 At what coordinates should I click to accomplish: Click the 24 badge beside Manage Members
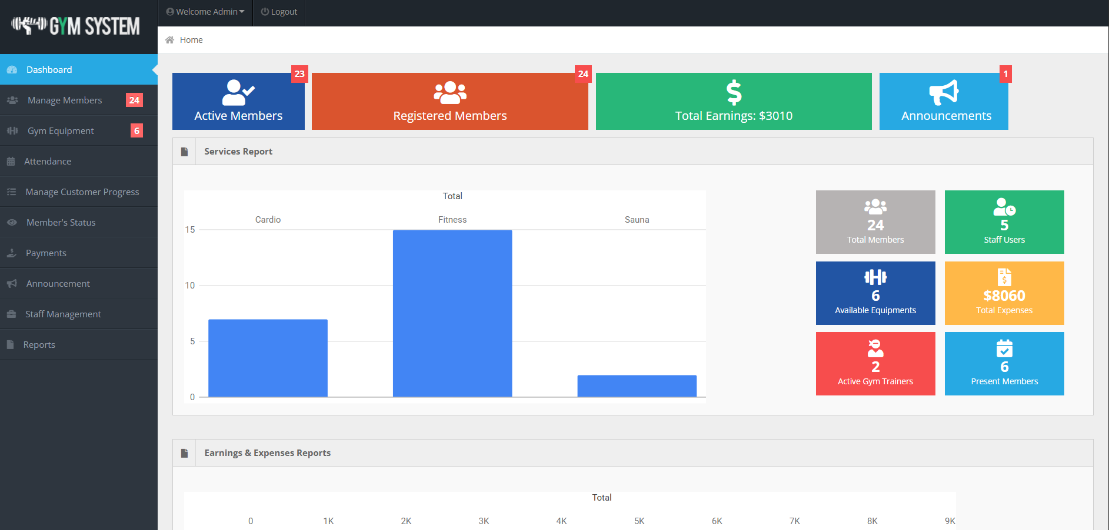tap(134, 100)
